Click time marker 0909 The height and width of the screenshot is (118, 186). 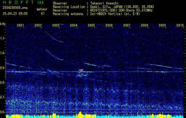click(162, 25)
